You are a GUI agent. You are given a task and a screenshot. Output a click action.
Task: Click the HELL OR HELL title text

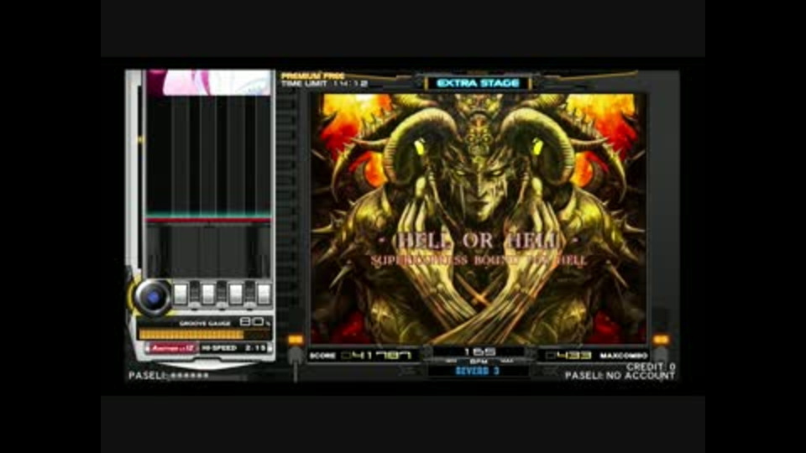(x=478, y=241)
